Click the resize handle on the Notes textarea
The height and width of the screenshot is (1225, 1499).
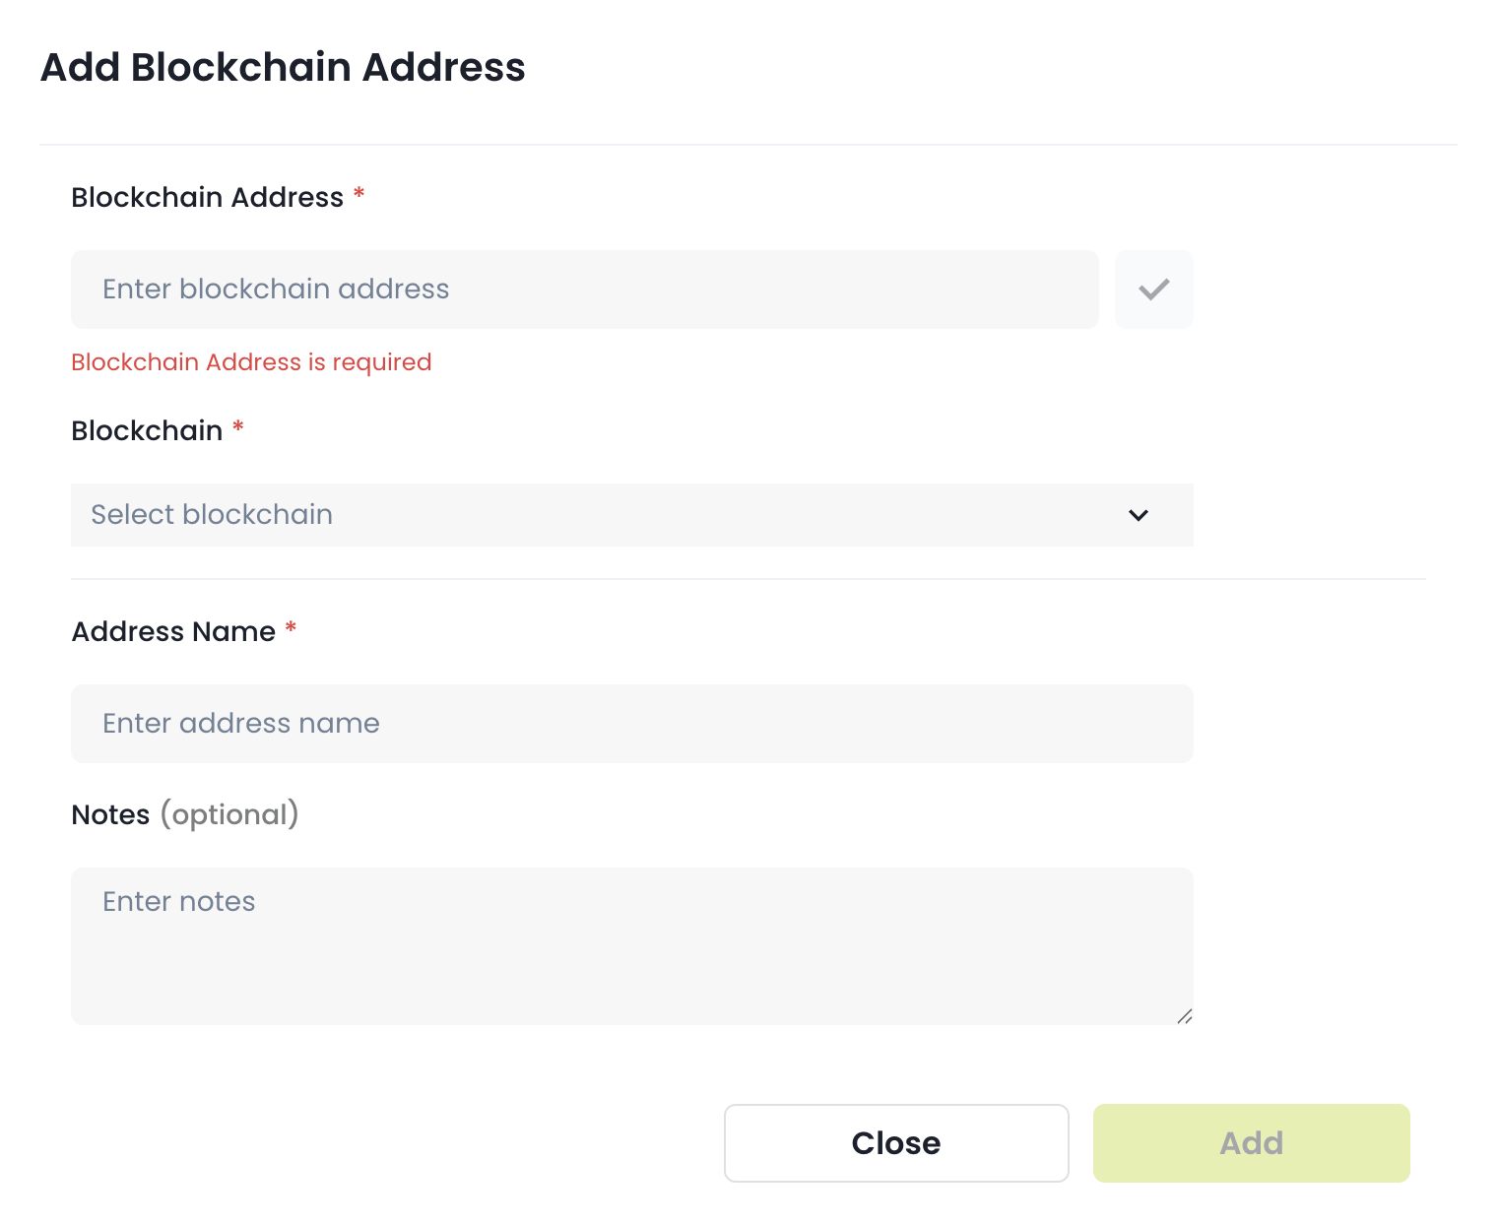1185,1016
